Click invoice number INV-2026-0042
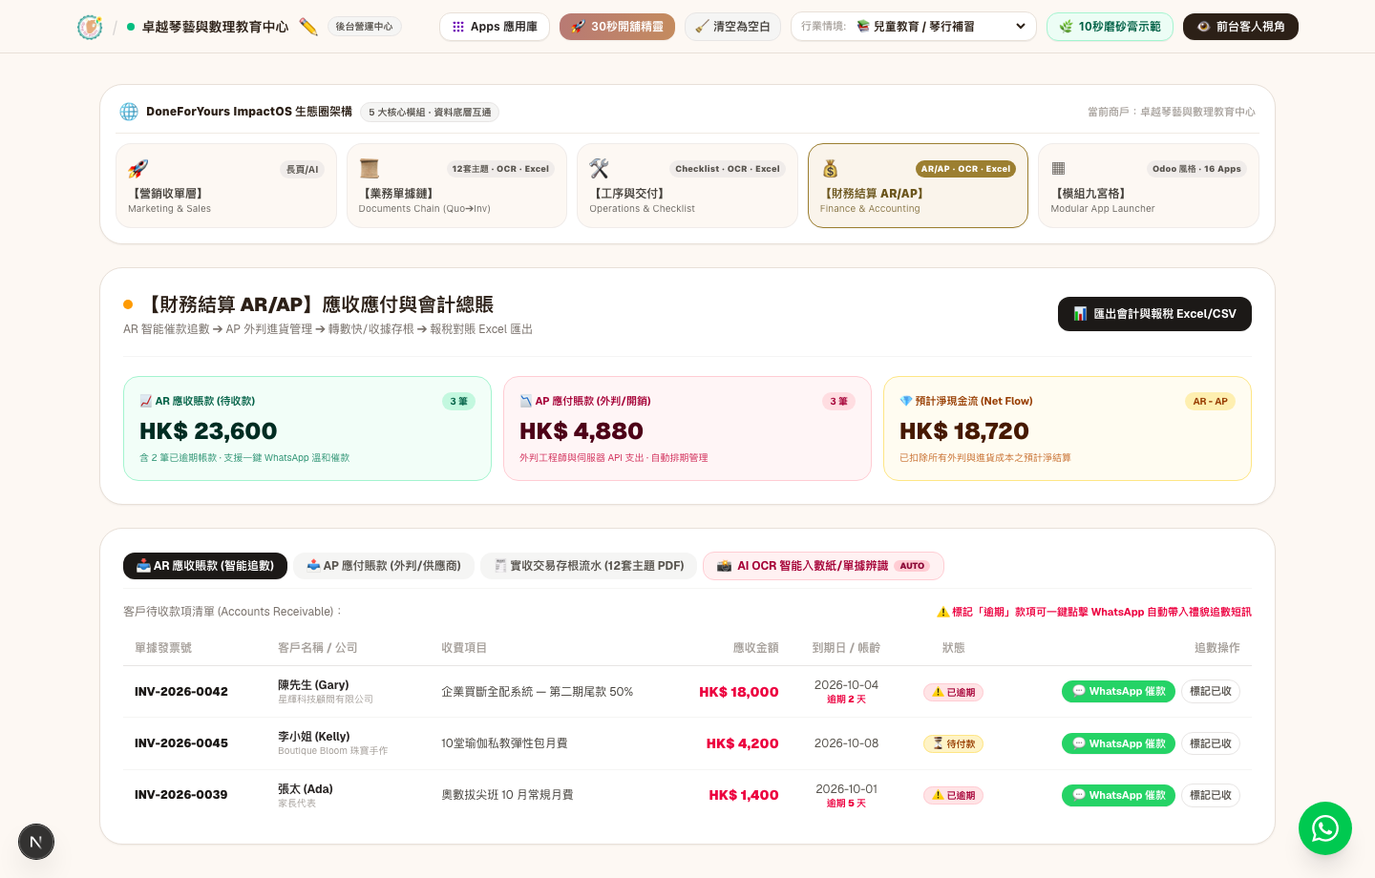Viewport: 1375px width, 878px height. (x=181, y=692)
